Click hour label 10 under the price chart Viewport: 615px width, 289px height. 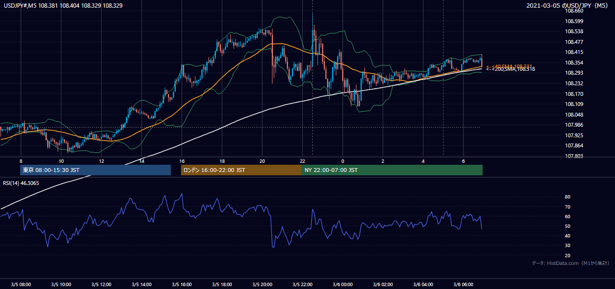pos(61,161)
